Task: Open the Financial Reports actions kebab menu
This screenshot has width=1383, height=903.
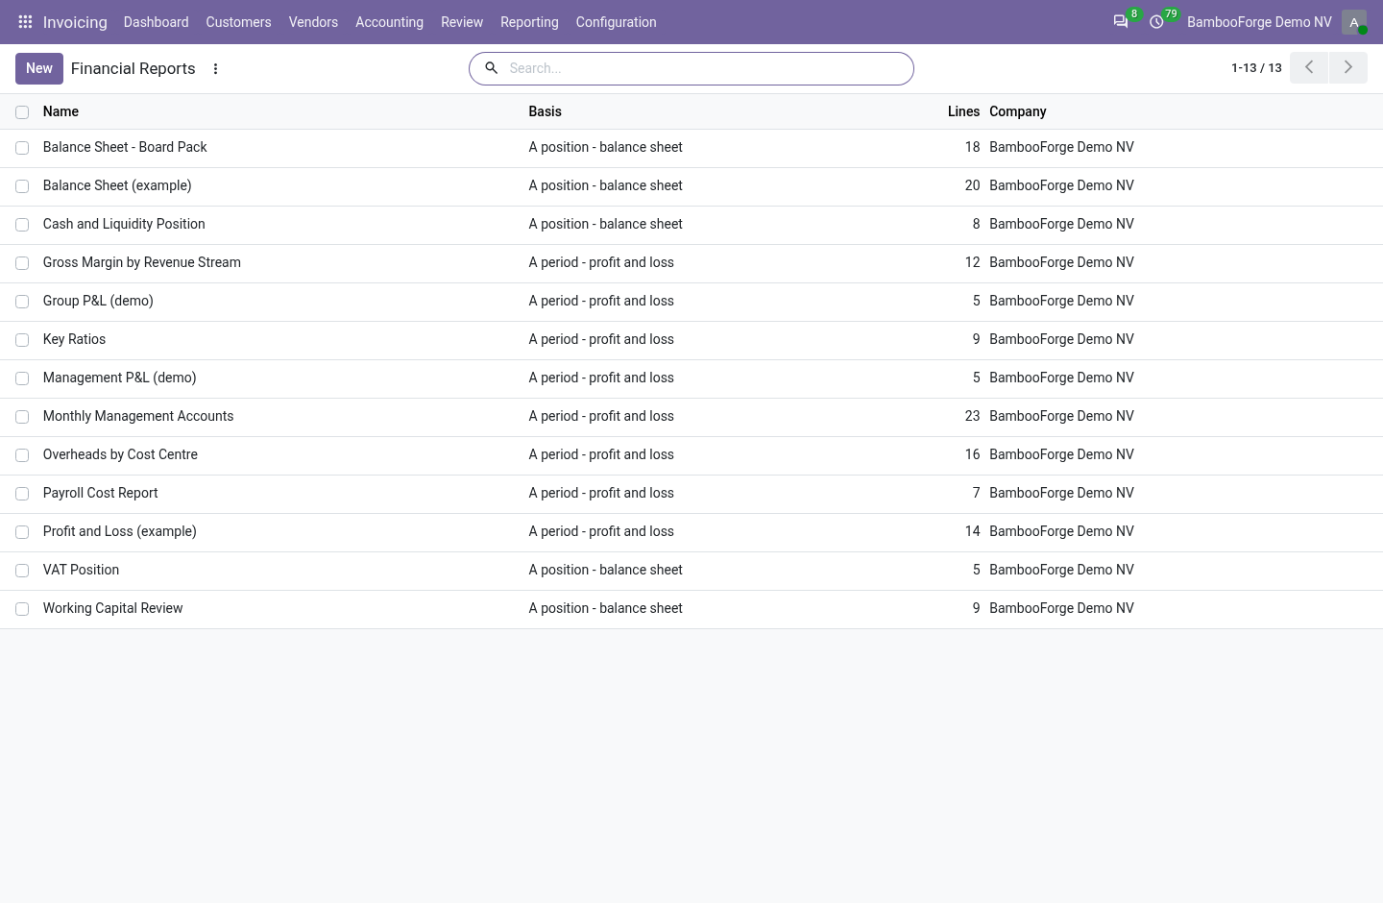Action: pos(215,69)
